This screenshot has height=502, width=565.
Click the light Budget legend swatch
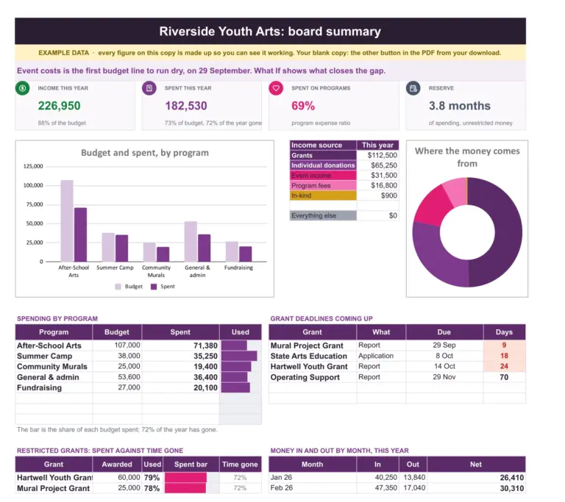tap(118, 287)
